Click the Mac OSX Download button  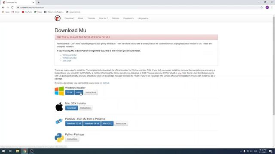[x=72, y=108]
